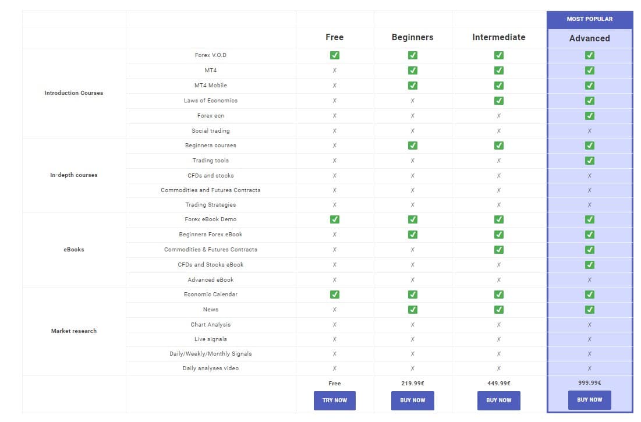Image resolution: width=641 pixels, height=422 pixels.
Task: Click the MT4 checkmark in the Beginners column
Action: coord(412,70)
